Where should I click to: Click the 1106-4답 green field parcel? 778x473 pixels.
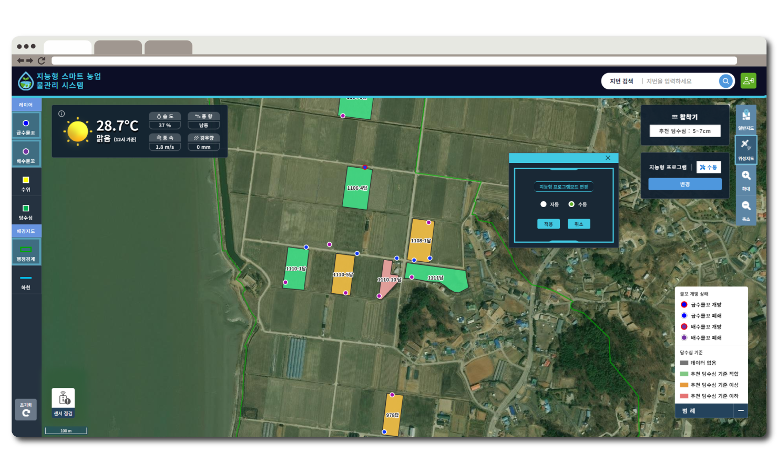pos(357,189)
